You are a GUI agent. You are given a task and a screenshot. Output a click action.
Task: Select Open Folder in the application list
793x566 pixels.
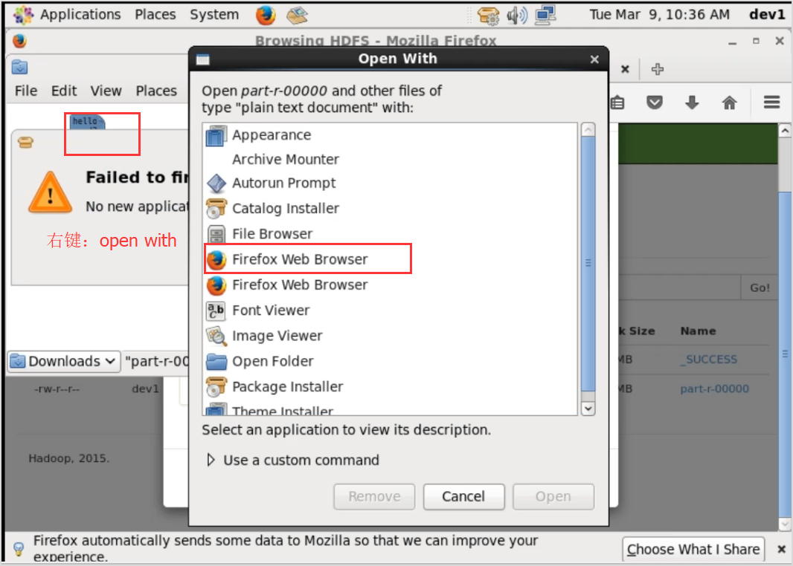390,362
